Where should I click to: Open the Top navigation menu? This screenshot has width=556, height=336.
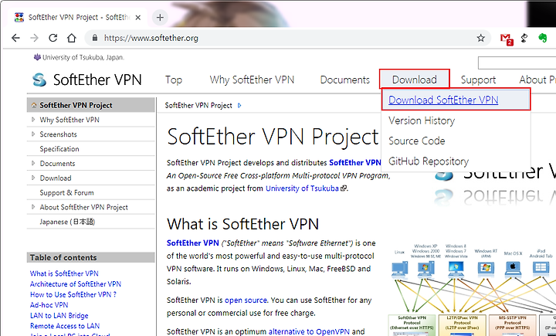click(174, 80)
